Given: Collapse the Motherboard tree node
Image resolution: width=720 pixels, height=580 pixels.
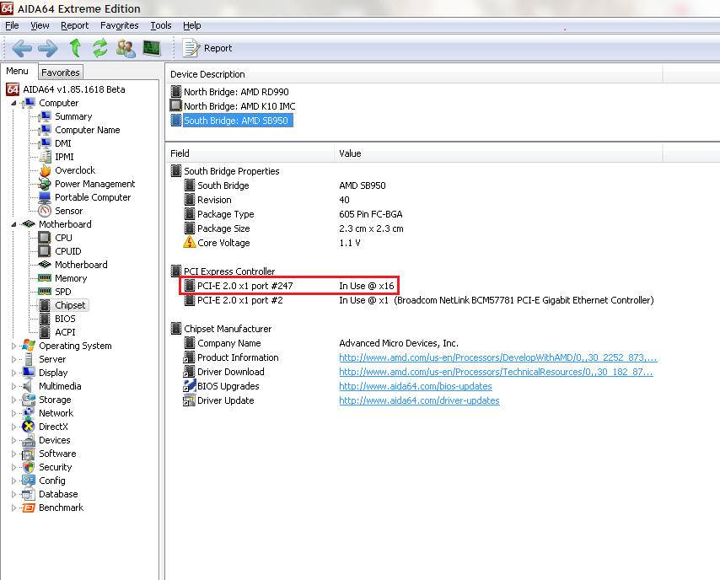Looking at the screenshot, I should pyautogui.click(x=13, y=224).
